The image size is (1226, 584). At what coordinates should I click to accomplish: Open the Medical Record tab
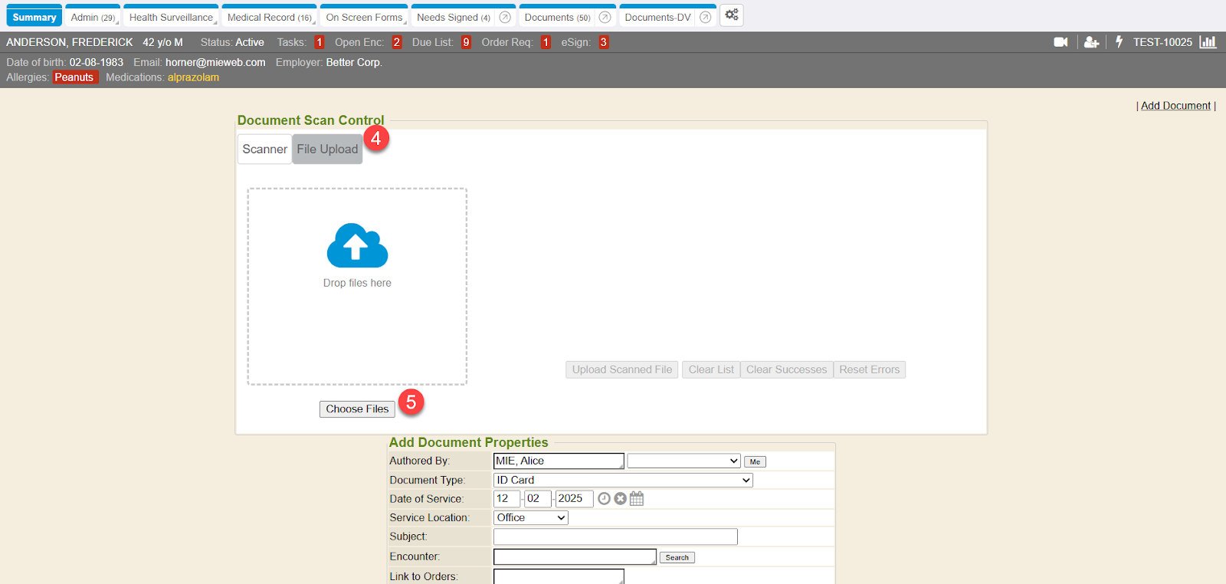[269, 17]
